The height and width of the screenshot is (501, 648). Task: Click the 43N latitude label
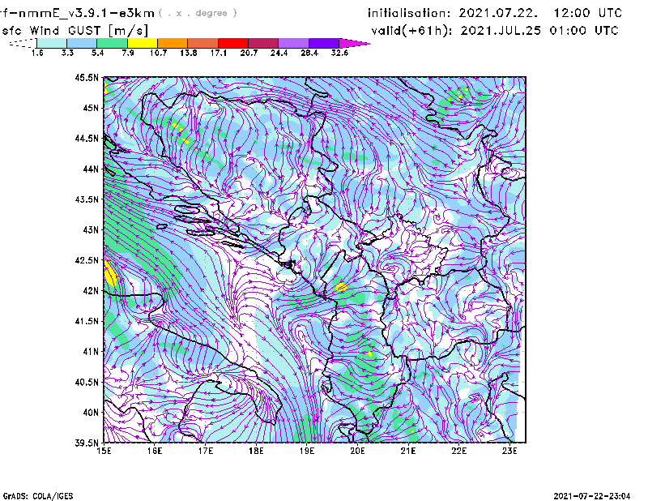pyautogui.click(x=91, y=229)
